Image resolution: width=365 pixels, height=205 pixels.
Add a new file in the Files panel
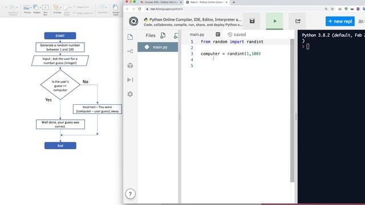pyautogui.click(x=163, y=35)
